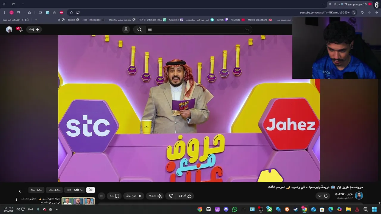Click the YouTube create (إنشاء) button

point(34,29)
